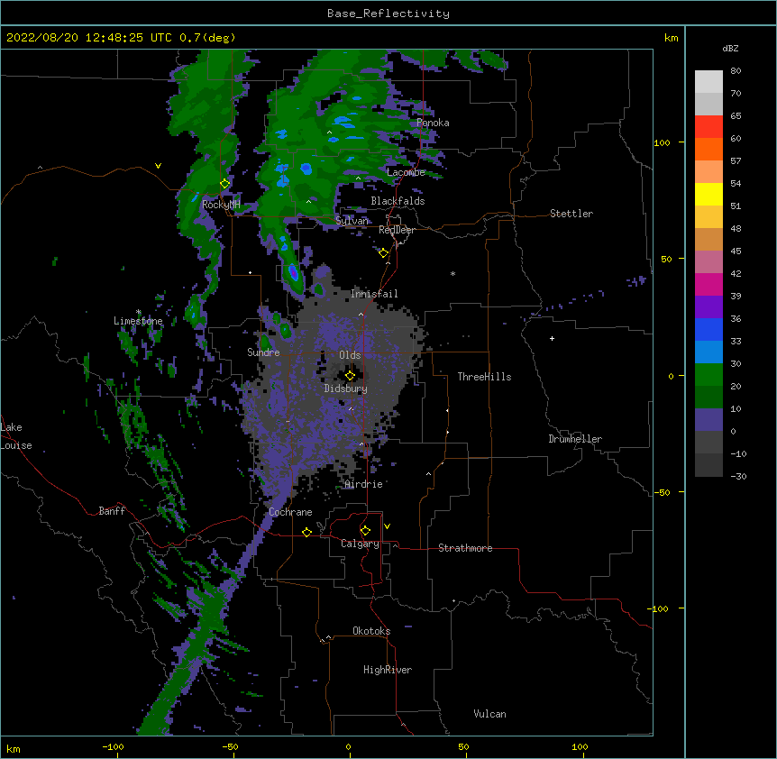Click the 51 dBZ yellow legend swatch

point(708,194)
